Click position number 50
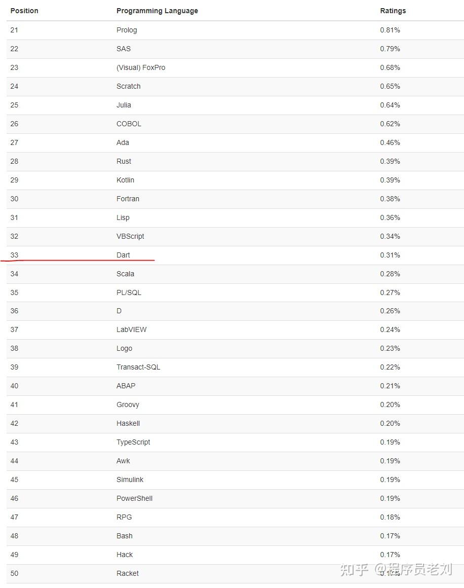The height and width of the screenshot is (588, 464). [x=14, y=573]
